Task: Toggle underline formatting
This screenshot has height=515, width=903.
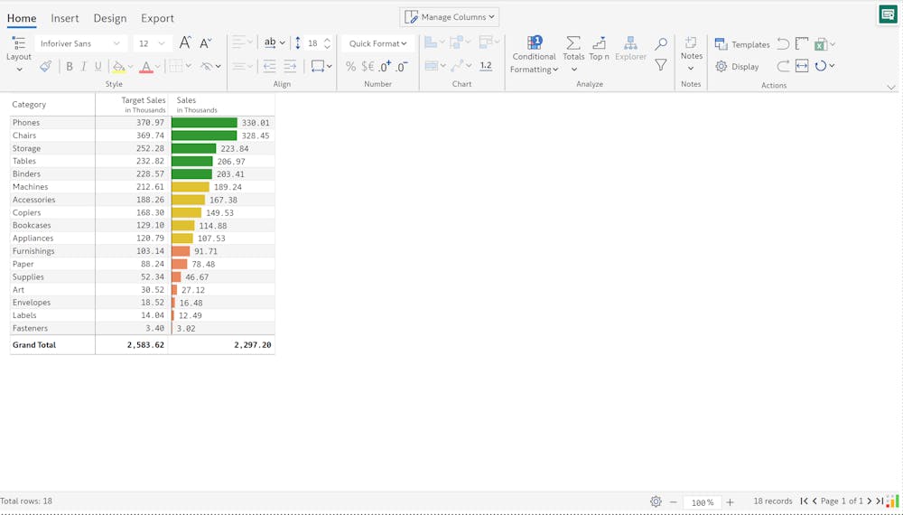Action: pos(98,66)
